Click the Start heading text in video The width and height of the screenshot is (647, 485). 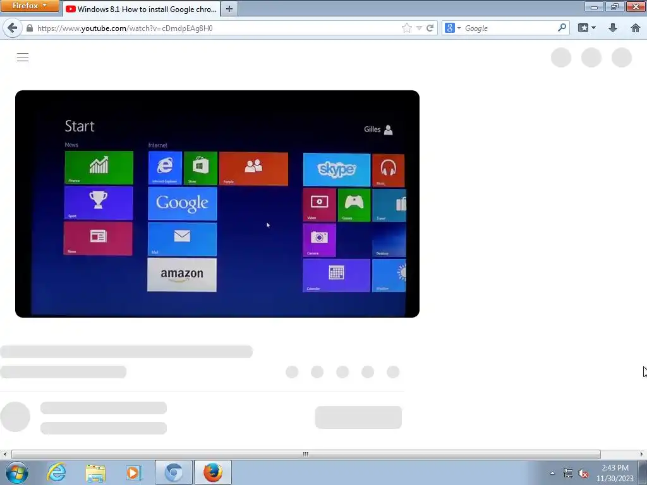[x=80, y=126]
